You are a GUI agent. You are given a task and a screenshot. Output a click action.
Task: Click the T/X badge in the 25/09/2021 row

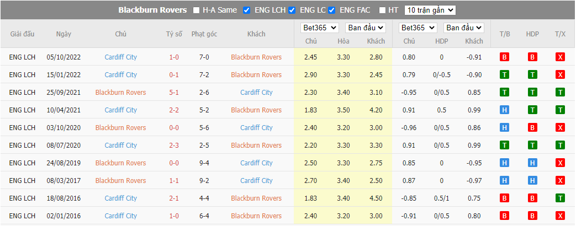[x=560, y=93]
